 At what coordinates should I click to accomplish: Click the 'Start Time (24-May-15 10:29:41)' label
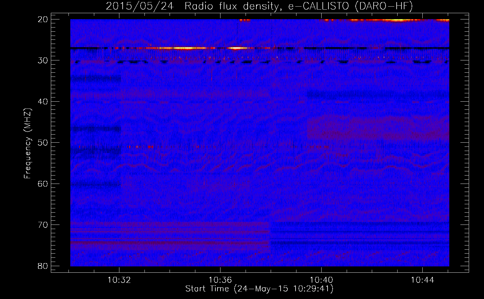(x=259, y=289)
